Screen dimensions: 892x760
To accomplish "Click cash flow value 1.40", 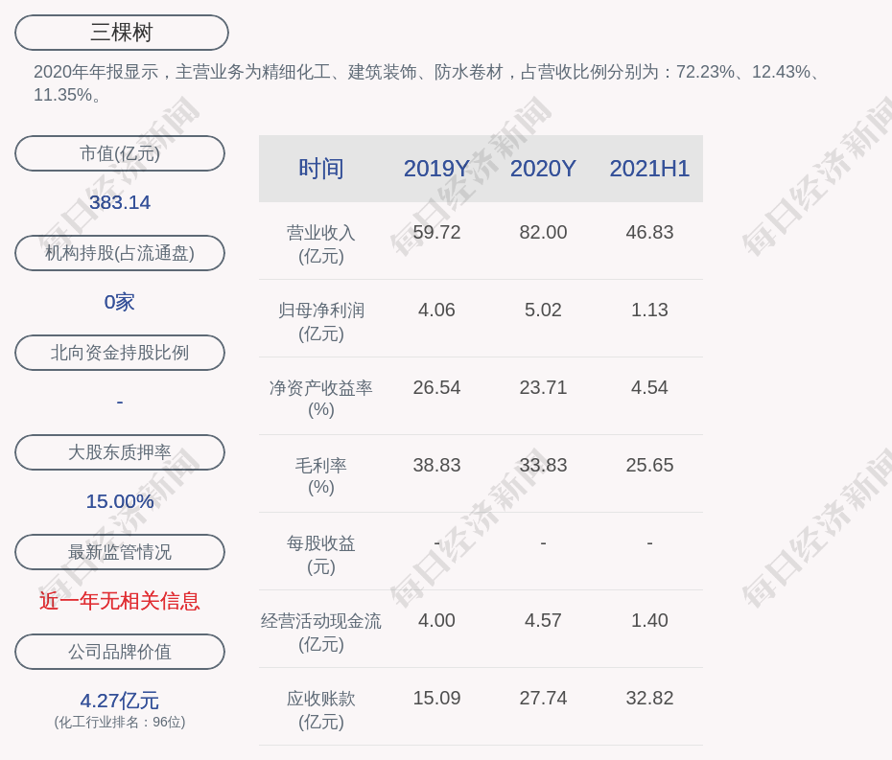I will click(649, 620).
